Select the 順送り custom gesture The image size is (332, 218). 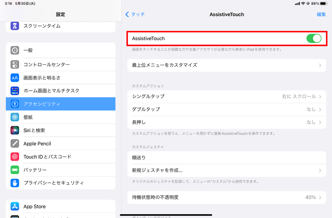pos(227,157)
